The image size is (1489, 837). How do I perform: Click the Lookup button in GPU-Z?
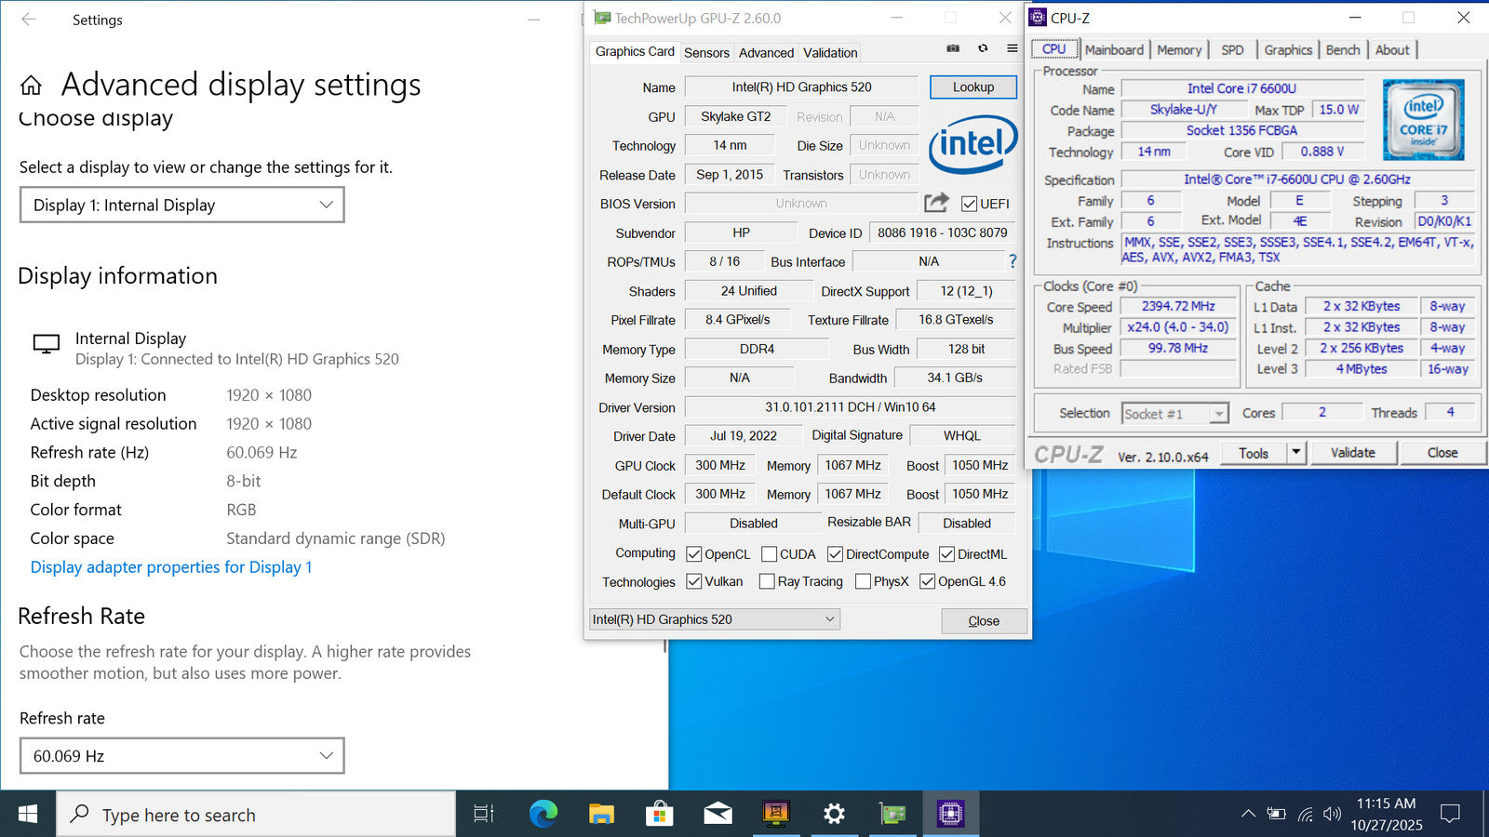(973, 86)
